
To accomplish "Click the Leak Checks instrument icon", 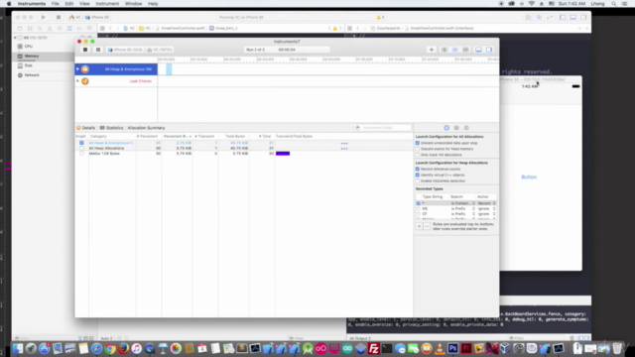I will [85, 81].
